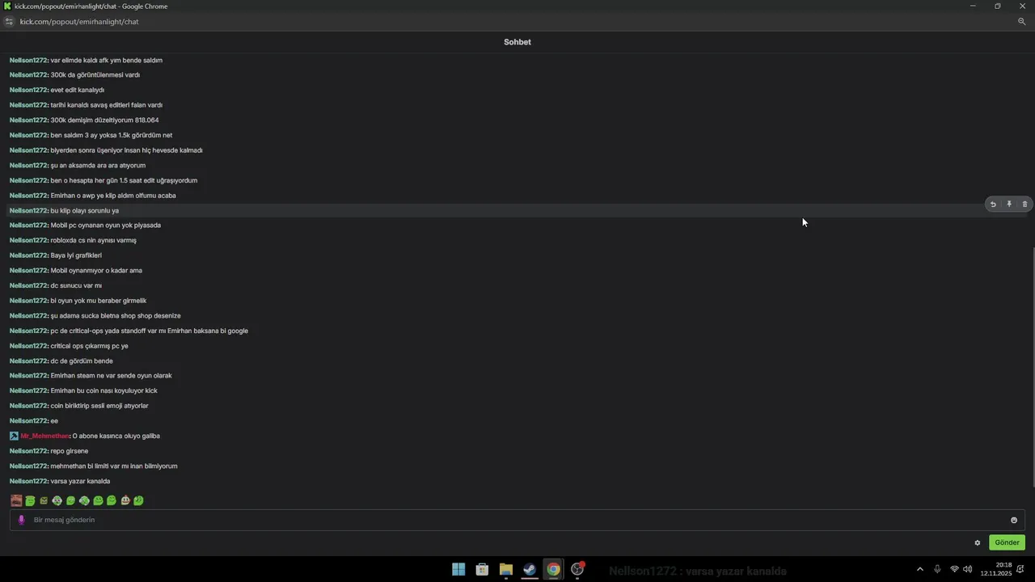The height and width of the screenshot is (582, 1035).
Task: Click the Chrome icon in the taskbar
Action: click(553, 569)
